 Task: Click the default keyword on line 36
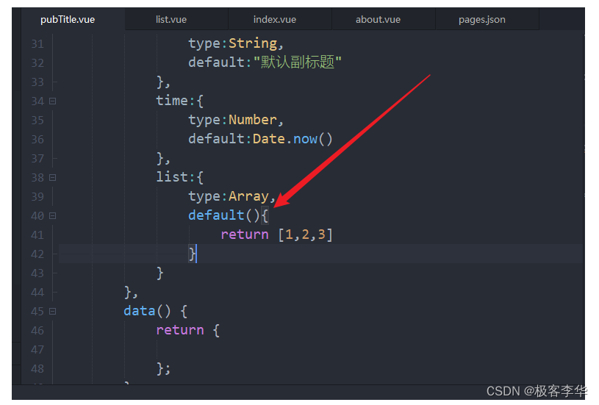(x=216, y=139)
